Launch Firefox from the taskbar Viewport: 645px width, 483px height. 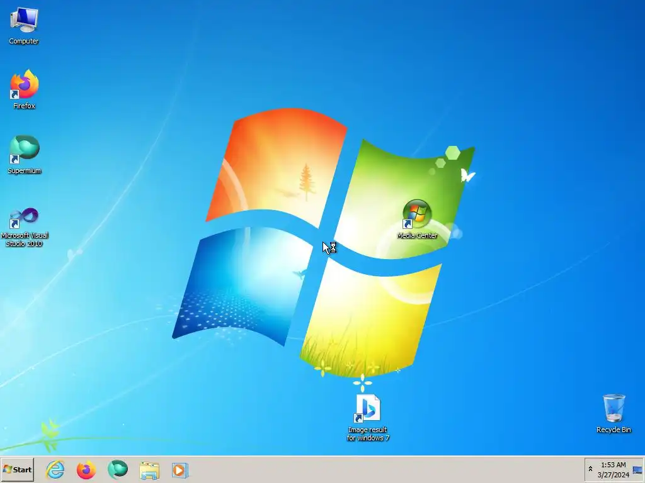pos(86,469)
